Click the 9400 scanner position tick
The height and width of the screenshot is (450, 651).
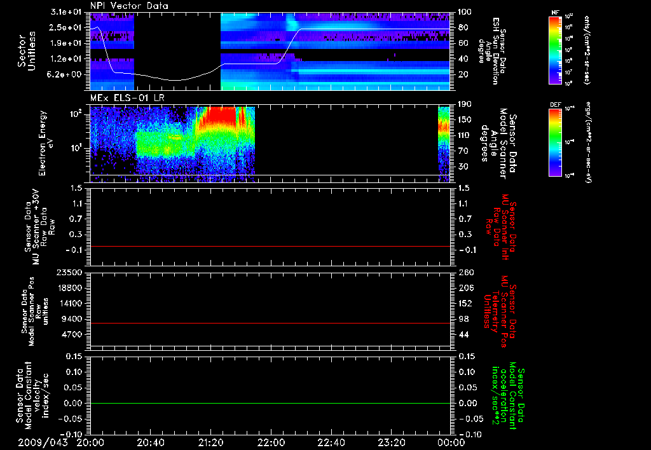pyautogui.click(x=72, y=319)
